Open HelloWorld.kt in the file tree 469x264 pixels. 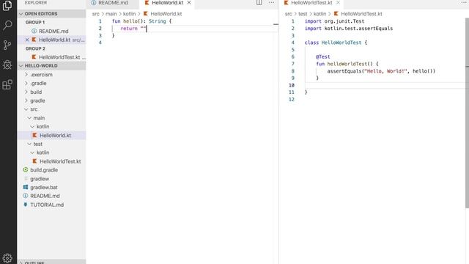point(56,135)
